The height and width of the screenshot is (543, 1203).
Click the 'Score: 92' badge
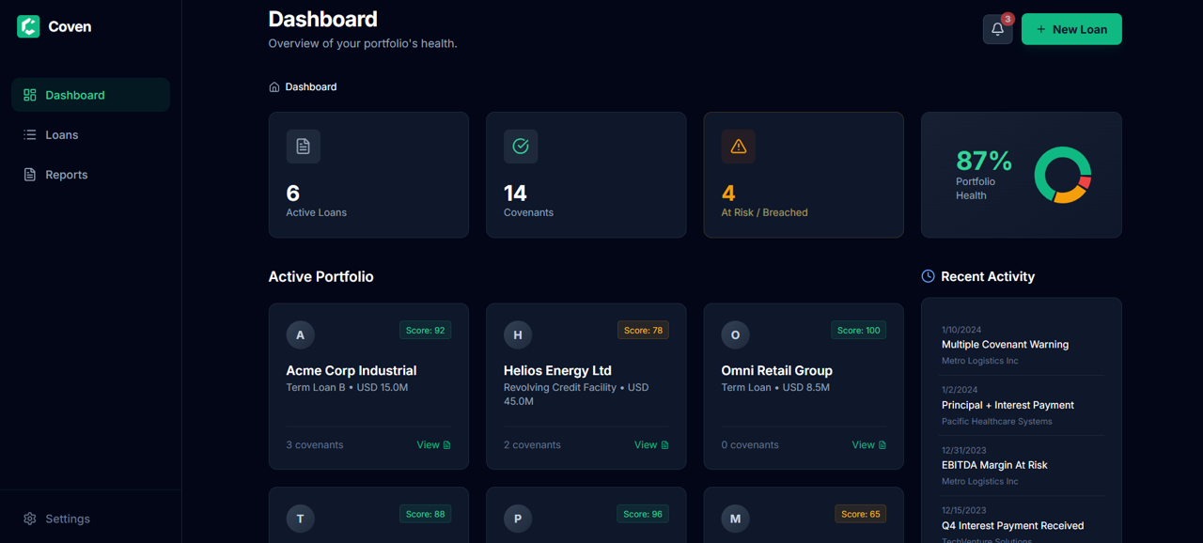(426, 331)
